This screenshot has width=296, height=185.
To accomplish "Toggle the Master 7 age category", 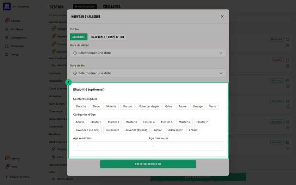I will (202, 122).
